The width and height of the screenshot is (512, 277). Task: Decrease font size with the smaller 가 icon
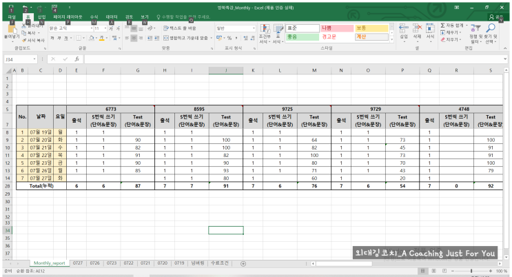click(x=118, y=28)
